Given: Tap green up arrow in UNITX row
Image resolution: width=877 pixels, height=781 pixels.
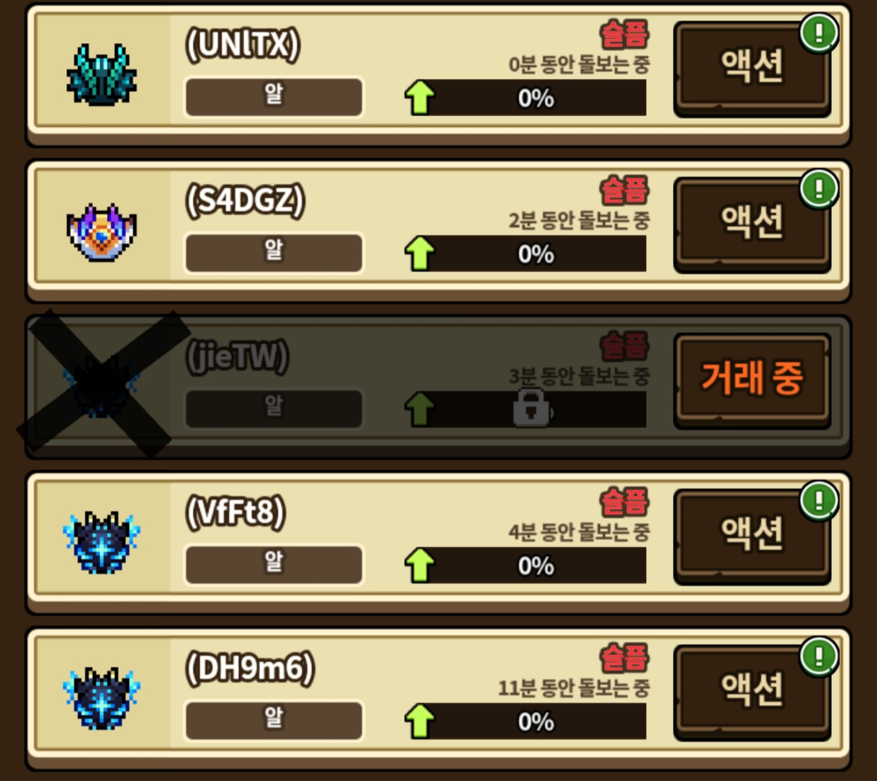Looking at the screenshot, I should coord(420,97).
